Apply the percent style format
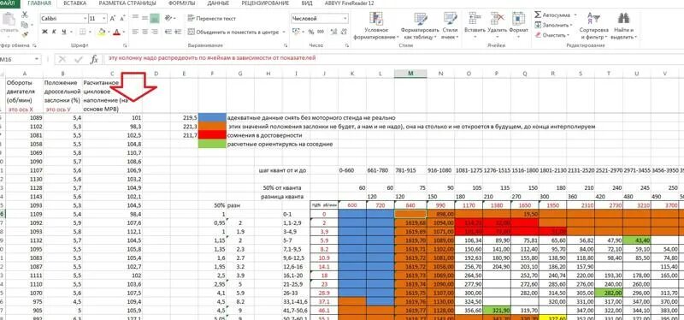This screenshot has height=320, width=684. [x=311, y=32]
